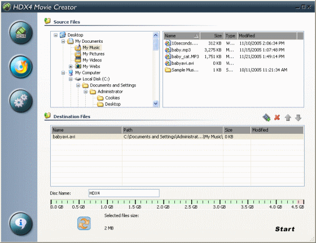Viewport: 316px width, 243px height.
Task: Click the folder tree scrollbar thumb
Action: pos(156,44)
